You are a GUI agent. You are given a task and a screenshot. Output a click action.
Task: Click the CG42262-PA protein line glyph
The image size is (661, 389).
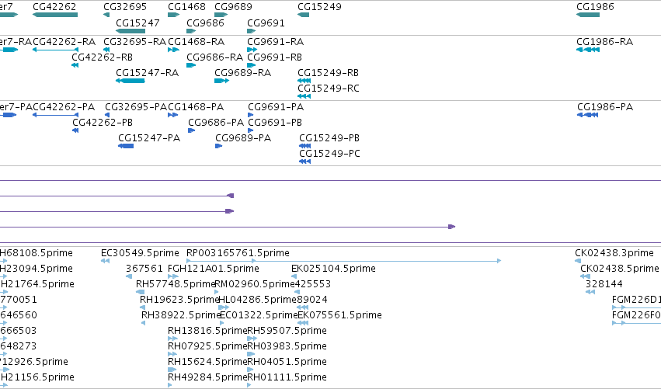tap(56, 115)
